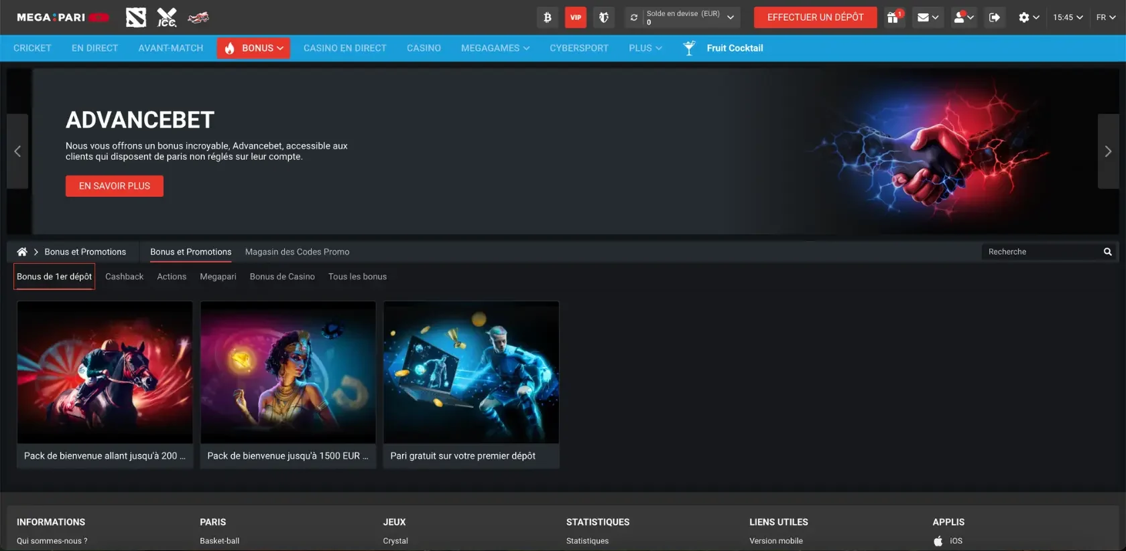Click the Apple iOS app icon
1126x551 pixels.
[938, 541]
